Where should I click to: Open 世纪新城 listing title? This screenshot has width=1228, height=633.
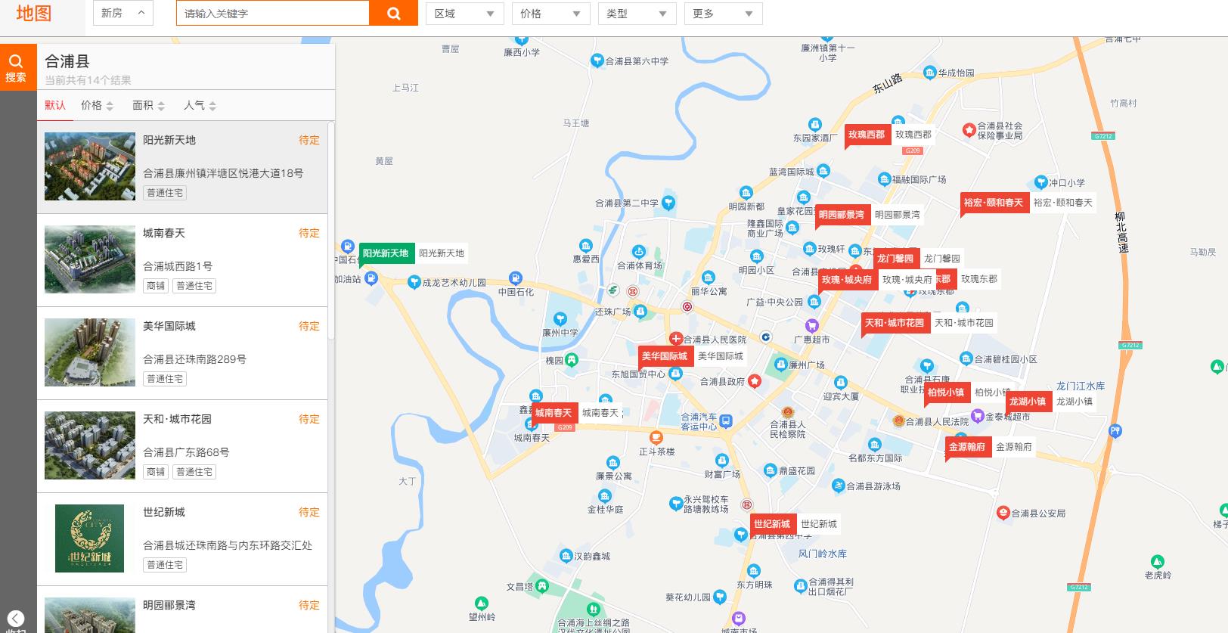point(164,512)
